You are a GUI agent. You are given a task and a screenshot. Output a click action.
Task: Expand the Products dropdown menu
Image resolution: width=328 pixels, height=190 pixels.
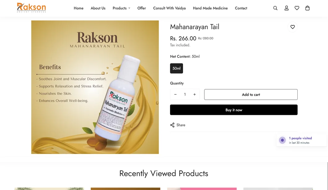121,8
